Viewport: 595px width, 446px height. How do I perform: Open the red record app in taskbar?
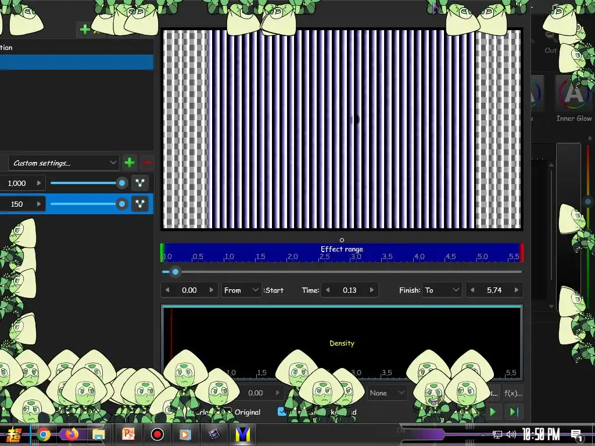point(157,434)
